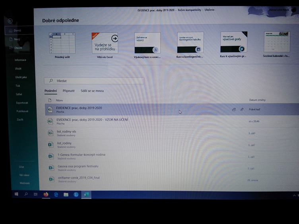Open the Vítá vás Excel tour template
Viewport: 299px width, 224px height.
coord(105,45)
